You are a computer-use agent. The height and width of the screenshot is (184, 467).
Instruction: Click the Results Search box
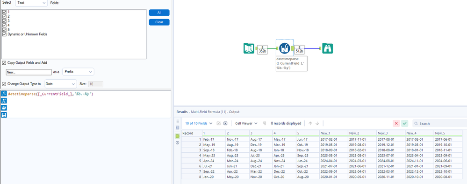coord(439,123)
